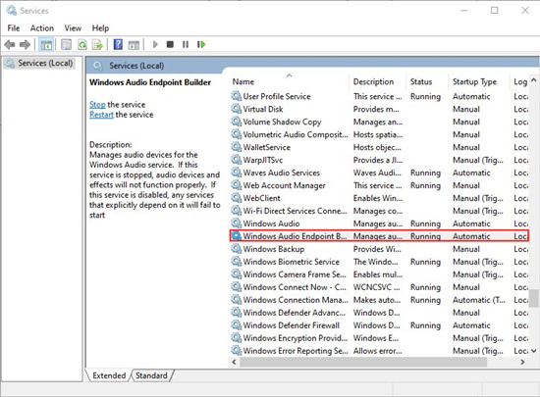
Task: Select Windows Error Reporting Se... service name
Action: click(x=296, y=351)
